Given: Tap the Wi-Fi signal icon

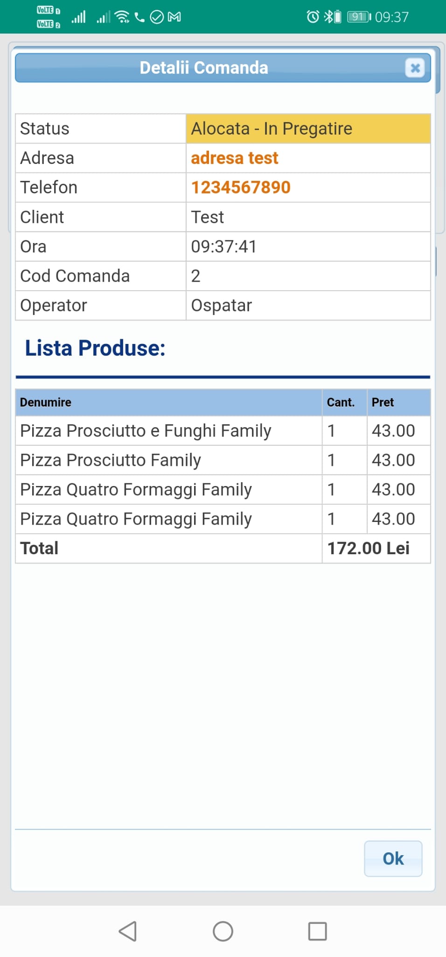Looking at the screenshot, I should tap(122, 17).
